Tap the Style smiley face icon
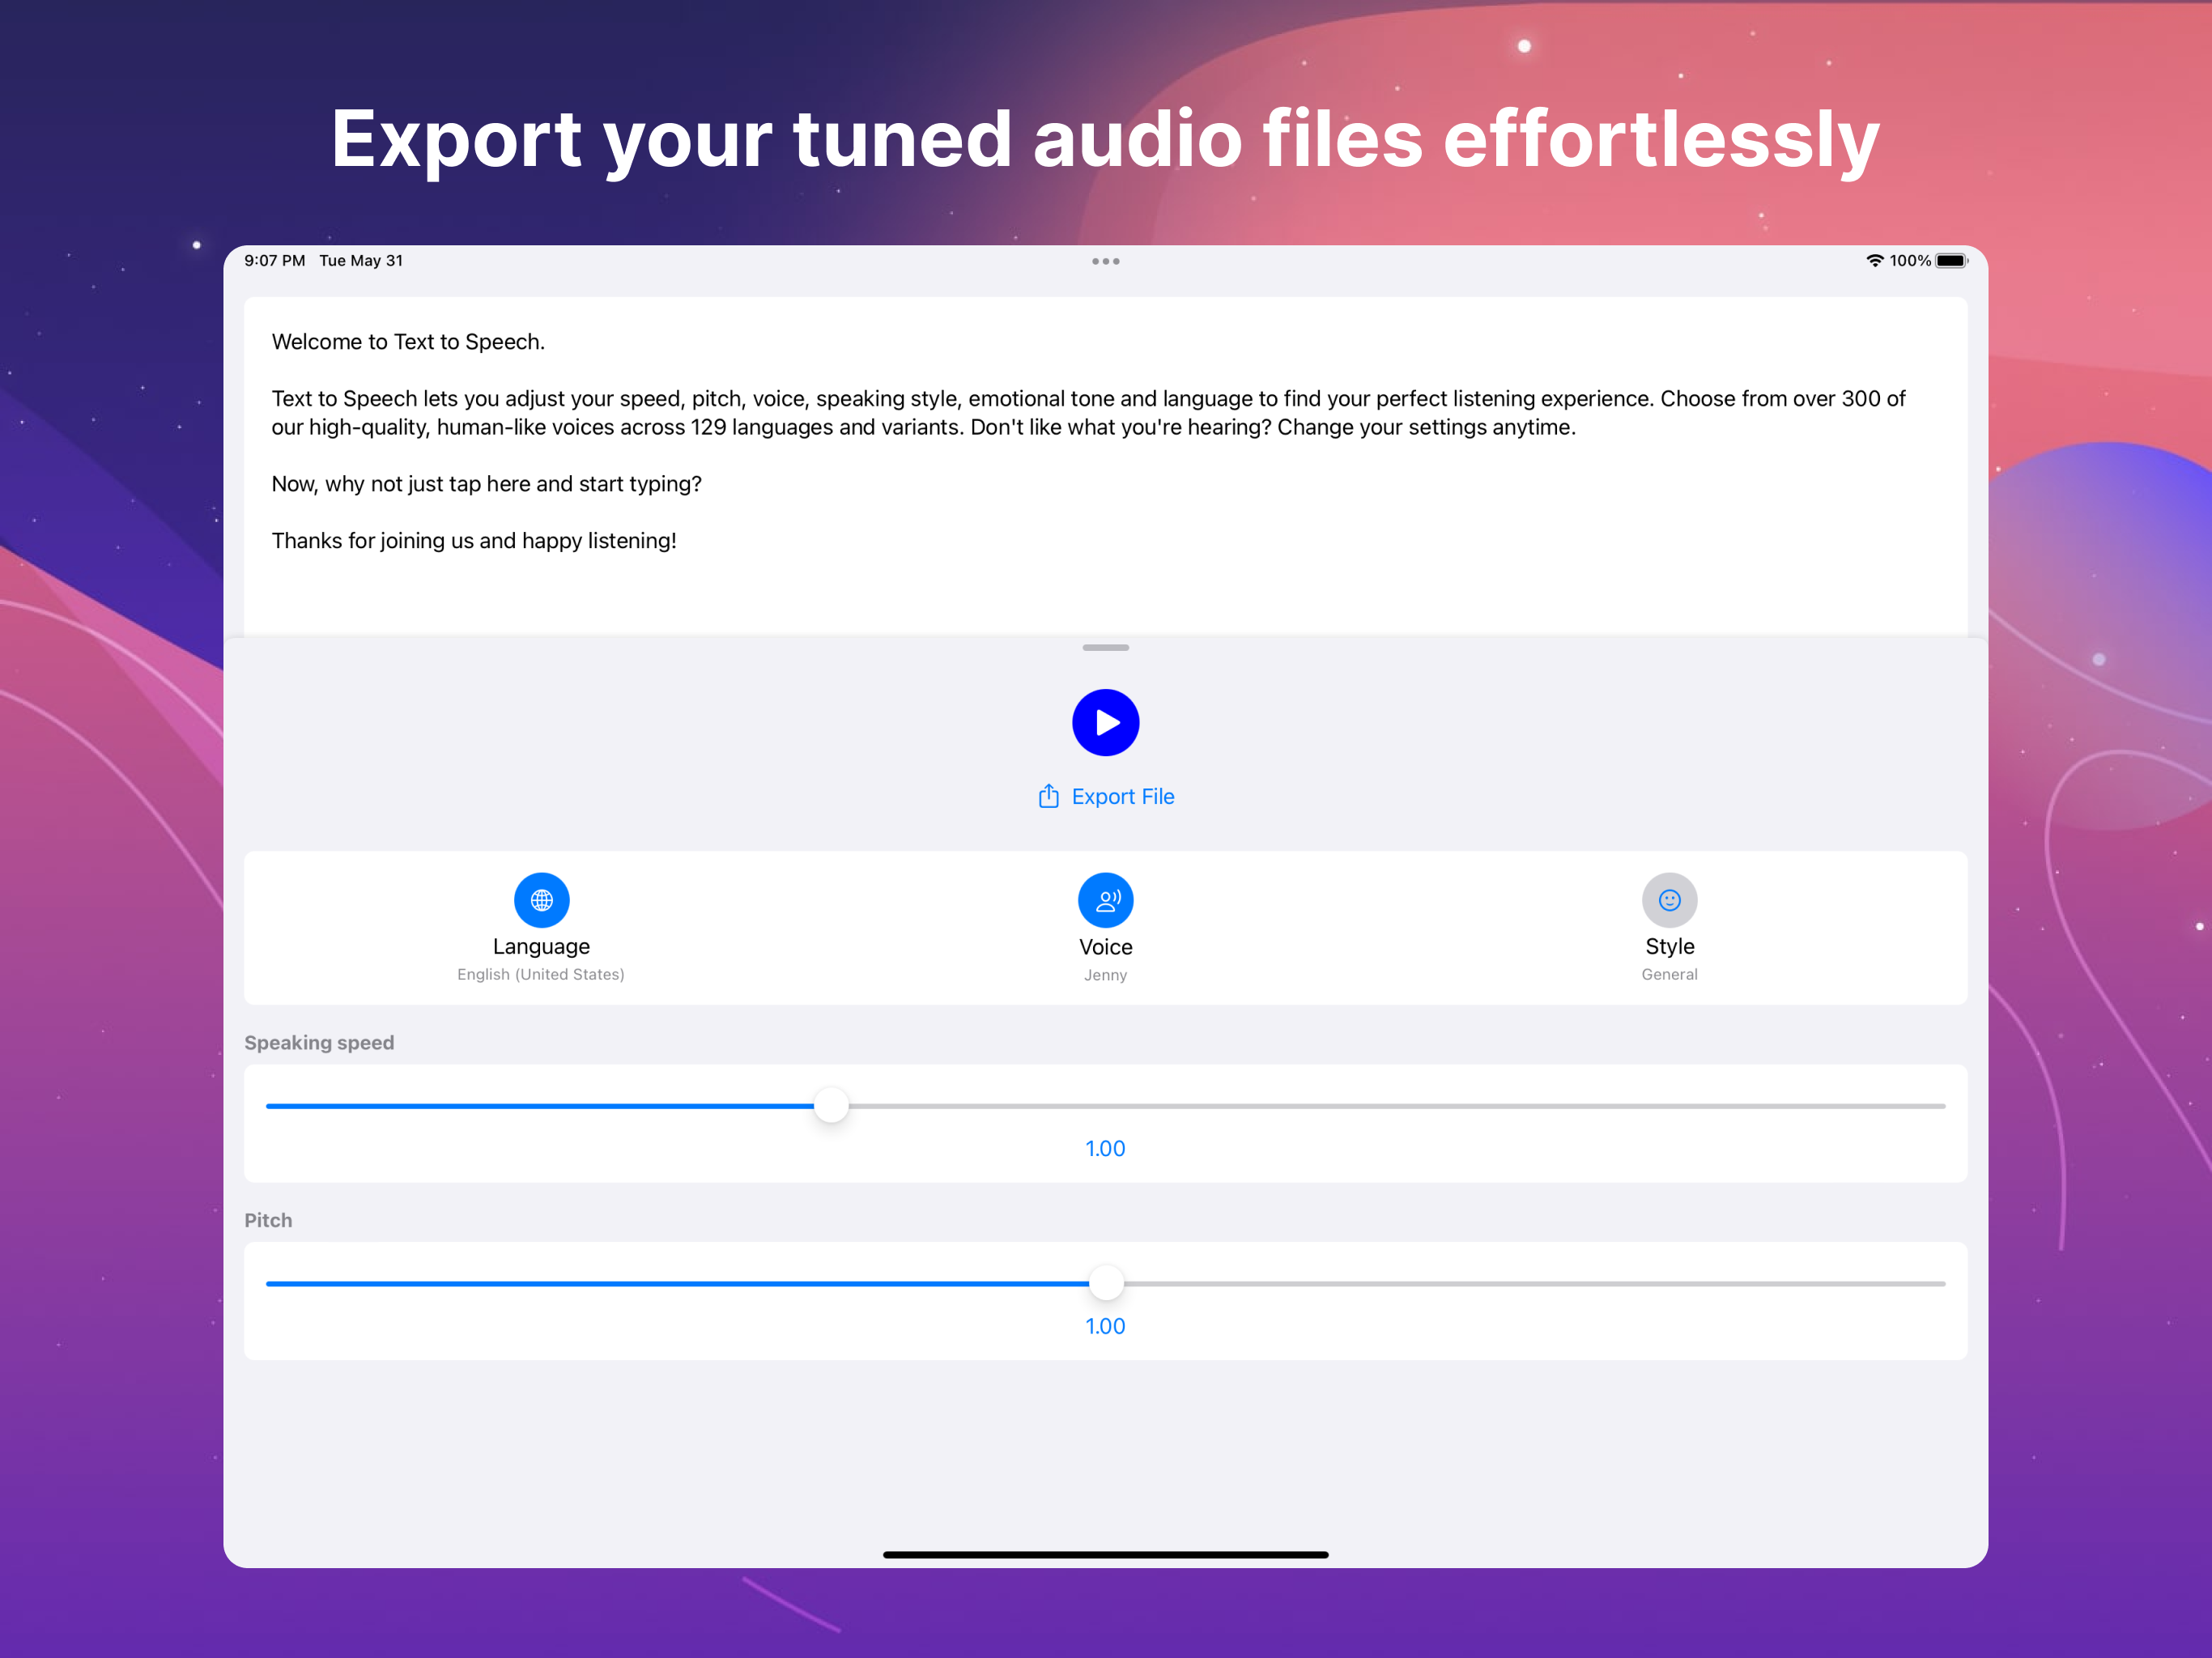 pyautogui.click(x=1669, y=899)
